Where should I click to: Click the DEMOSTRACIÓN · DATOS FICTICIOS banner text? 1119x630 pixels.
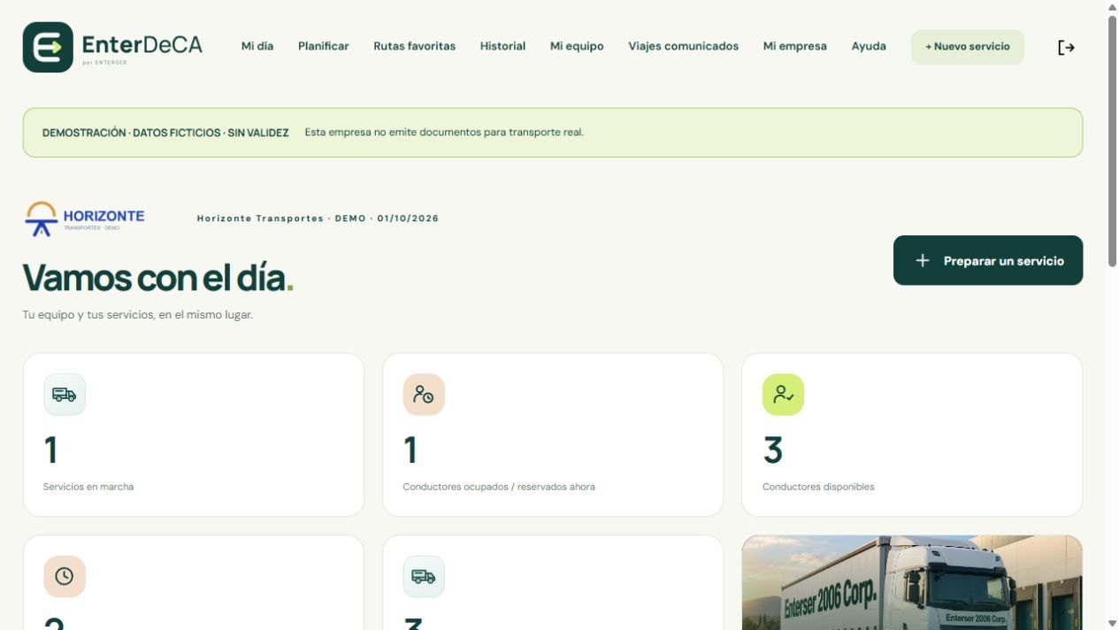tap(165, 133)
